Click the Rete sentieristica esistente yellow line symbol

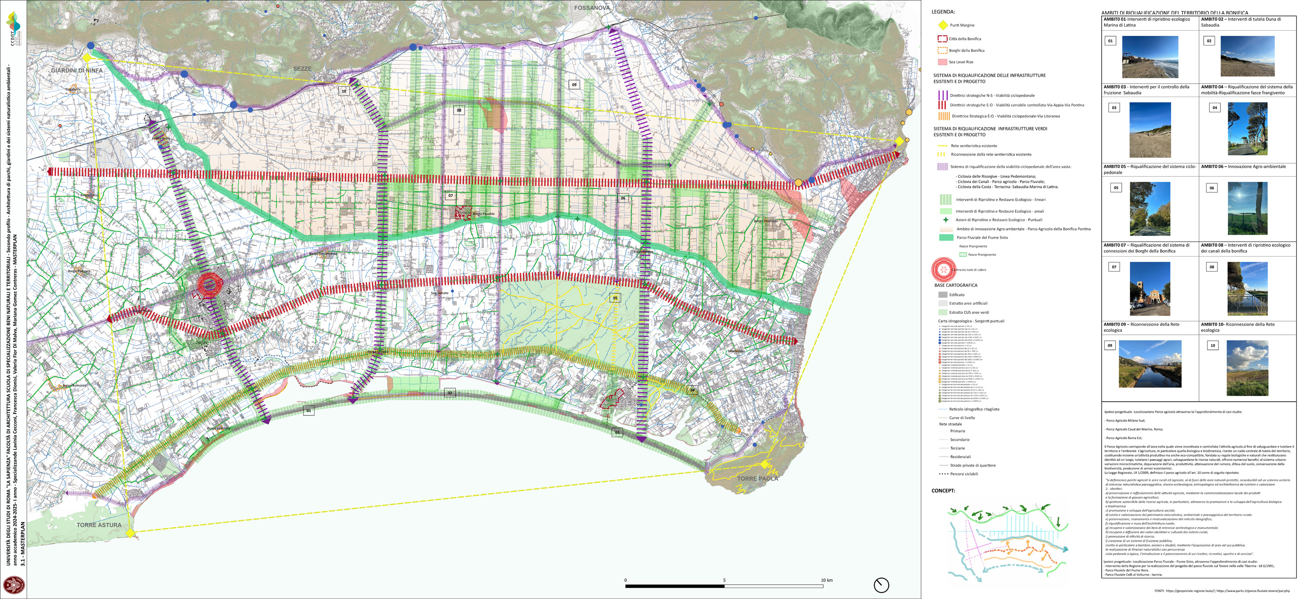pos(942,146)
